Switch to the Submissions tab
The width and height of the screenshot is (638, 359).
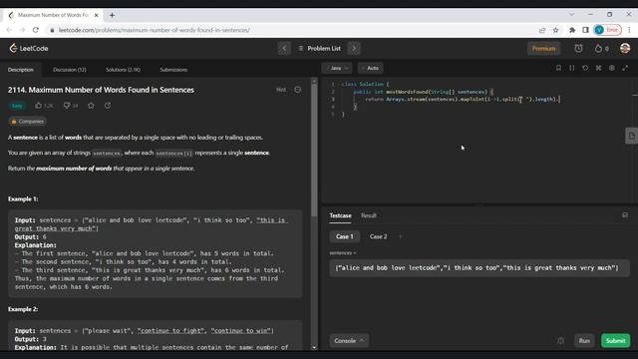click(173, 70)
